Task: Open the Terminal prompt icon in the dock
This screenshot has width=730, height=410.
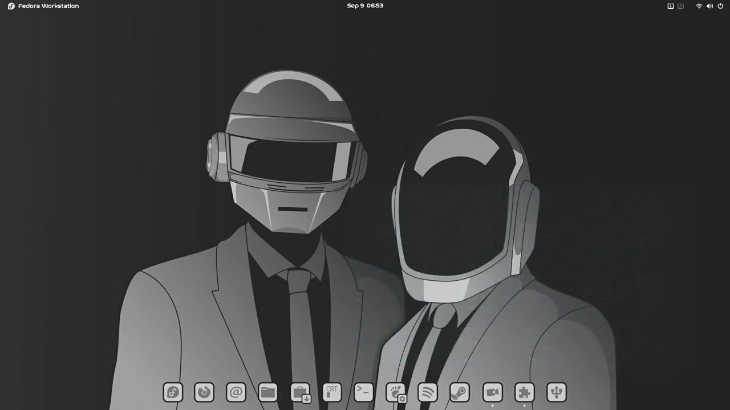Action: [364, 392]
